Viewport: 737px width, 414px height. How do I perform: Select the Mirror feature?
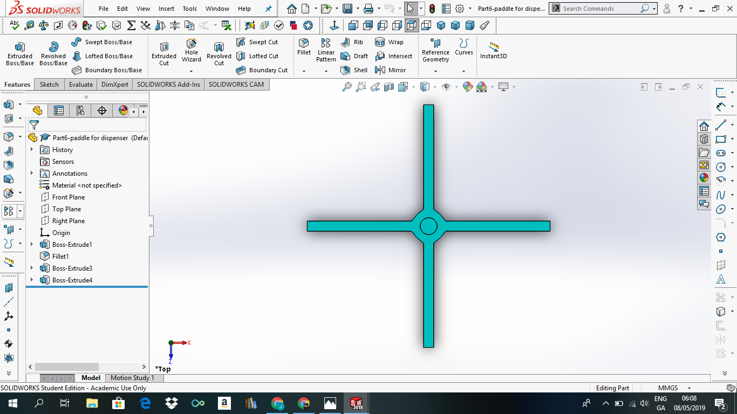[x=390, y=70]
